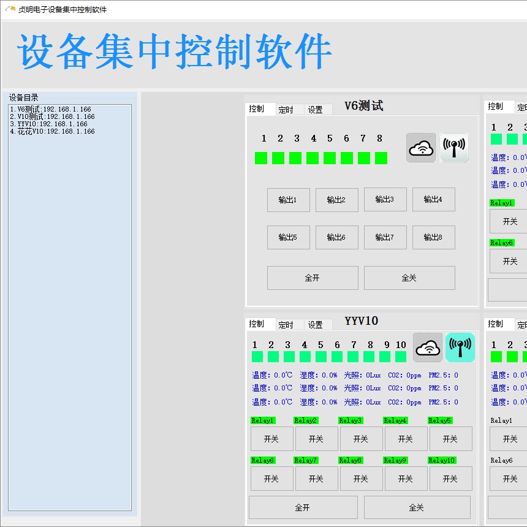
Task: Click the antenna signal icon in V6测试 panel
Action: coord(454,148)
